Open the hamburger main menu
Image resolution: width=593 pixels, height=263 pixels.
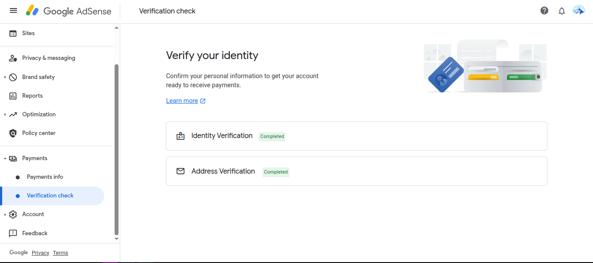[x=13, y=11]
